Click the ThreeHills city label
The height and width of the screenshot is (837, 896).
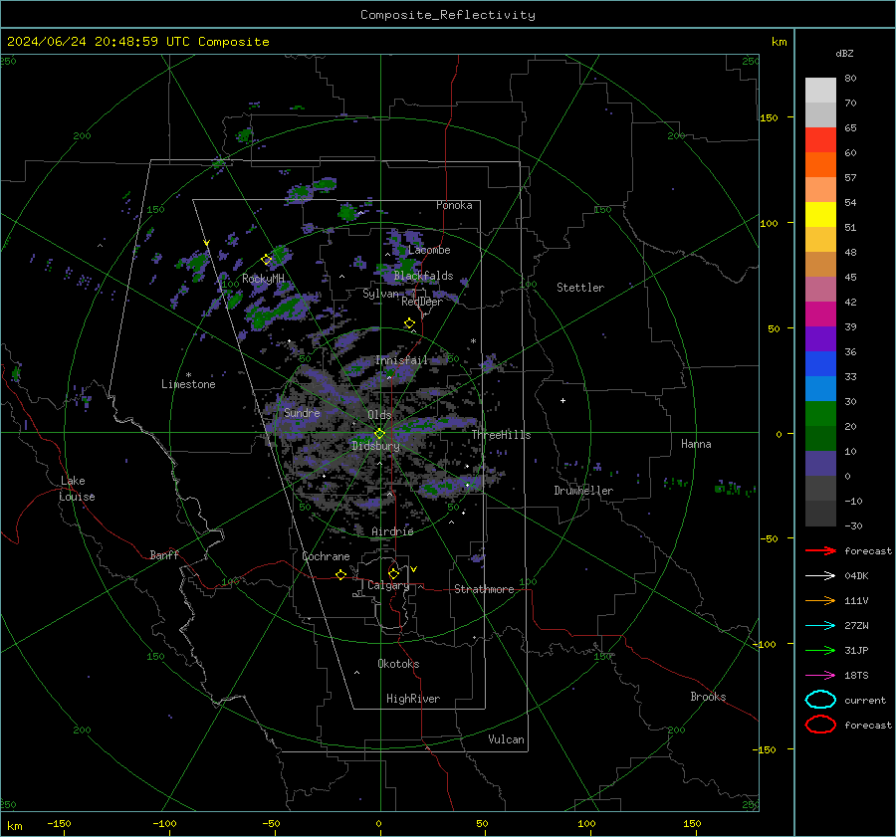point(501,435)
